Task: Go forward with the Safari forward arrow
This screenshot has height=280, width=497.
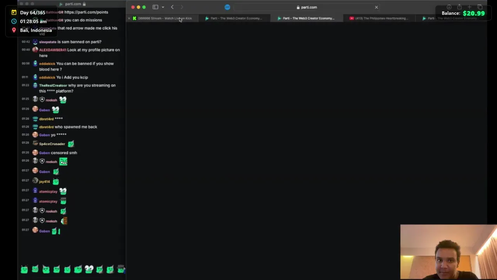Action: 182,7
